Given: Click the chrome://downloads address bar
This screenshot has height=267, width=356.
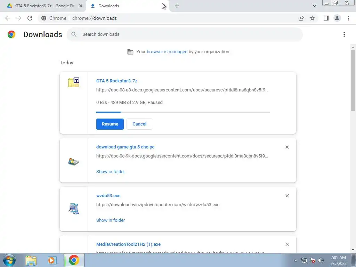Looking at the screenshot, I should tap(95, 18).
